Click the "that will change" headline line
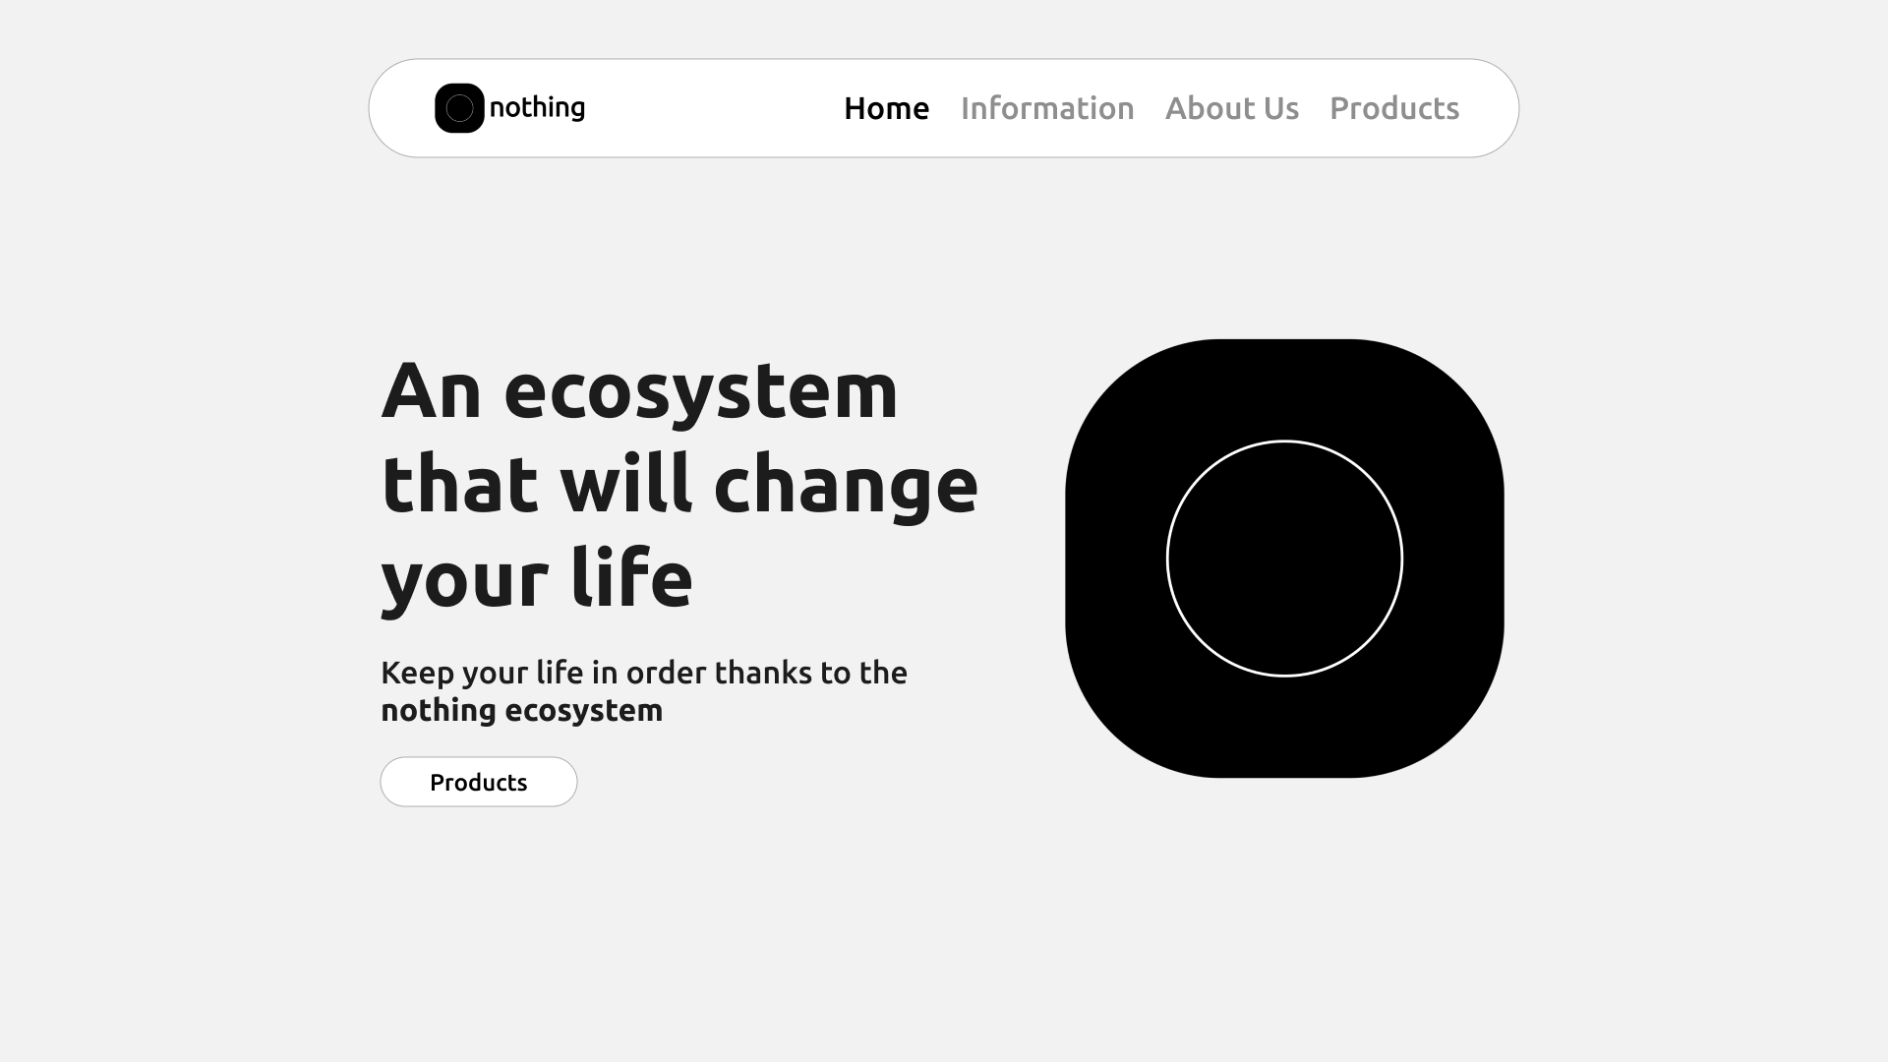The height and width of the screenshot is (1062, 1888). point(679,484)
